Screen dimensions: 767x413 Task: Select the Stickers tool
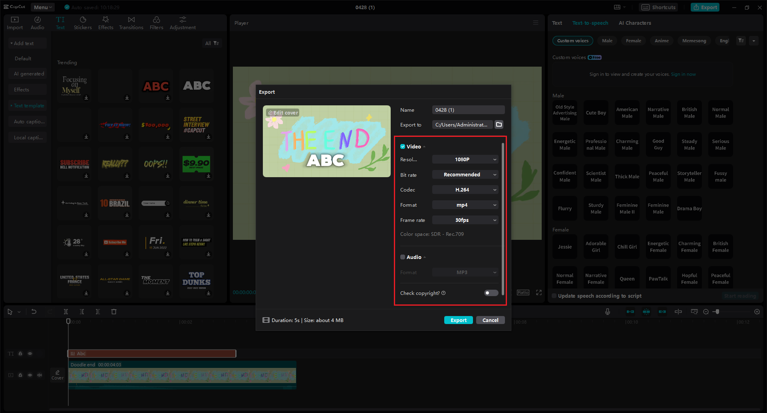[83, 22]
